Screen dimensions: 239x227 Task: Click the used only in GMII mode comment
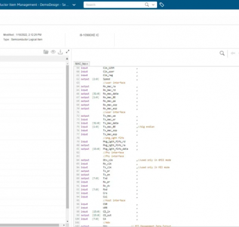click(x=154, y=160)
